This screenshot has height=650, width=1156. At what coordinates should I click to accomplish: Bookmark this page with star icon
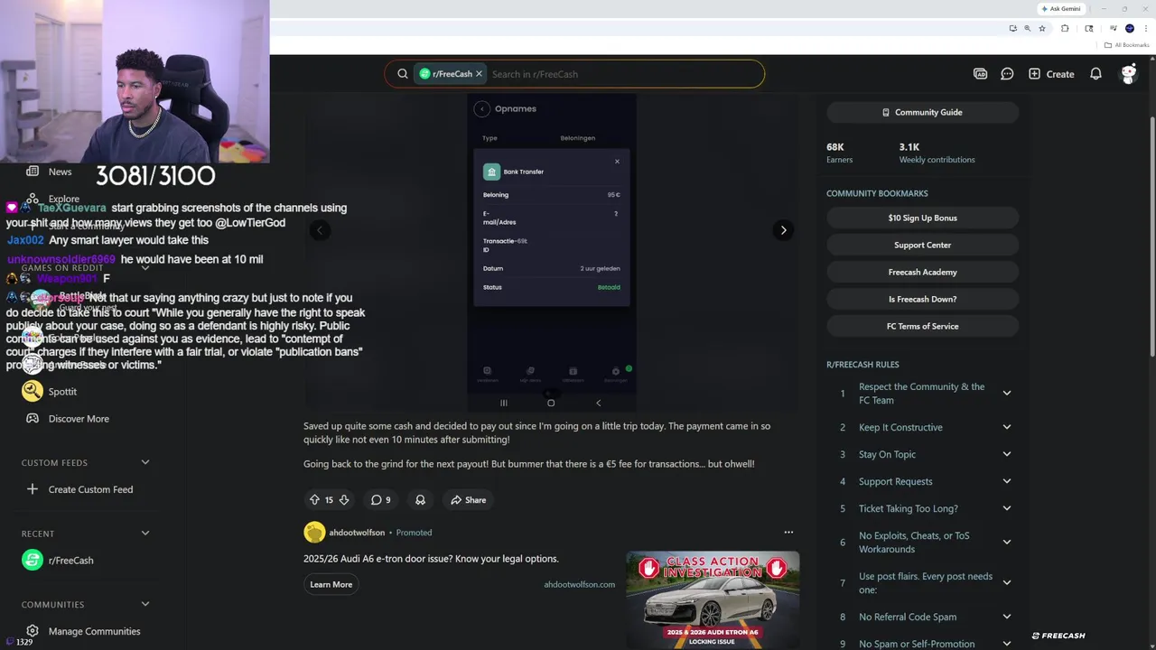1042,28
